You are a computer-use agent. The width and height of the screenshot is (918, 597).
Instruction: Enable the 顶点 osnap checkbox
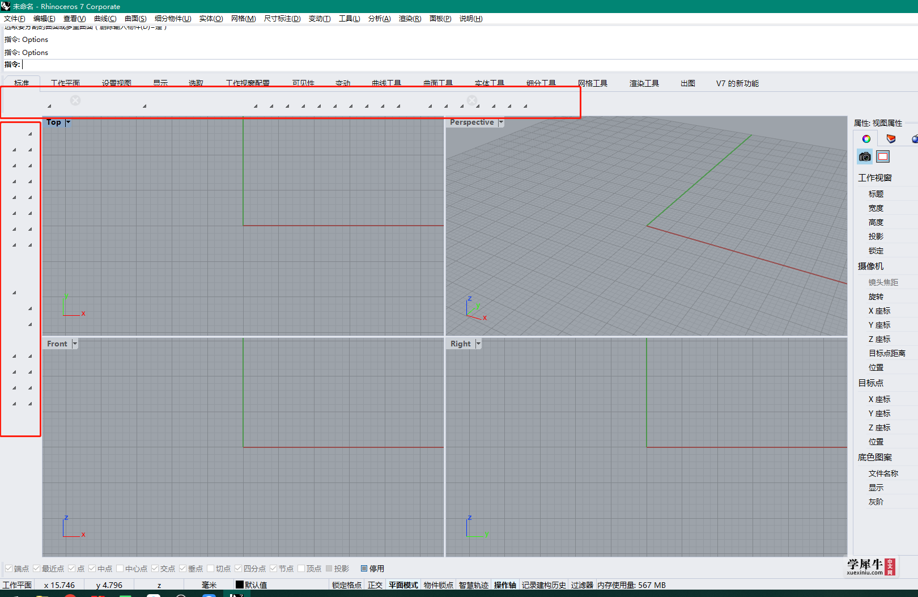[301, 568]
